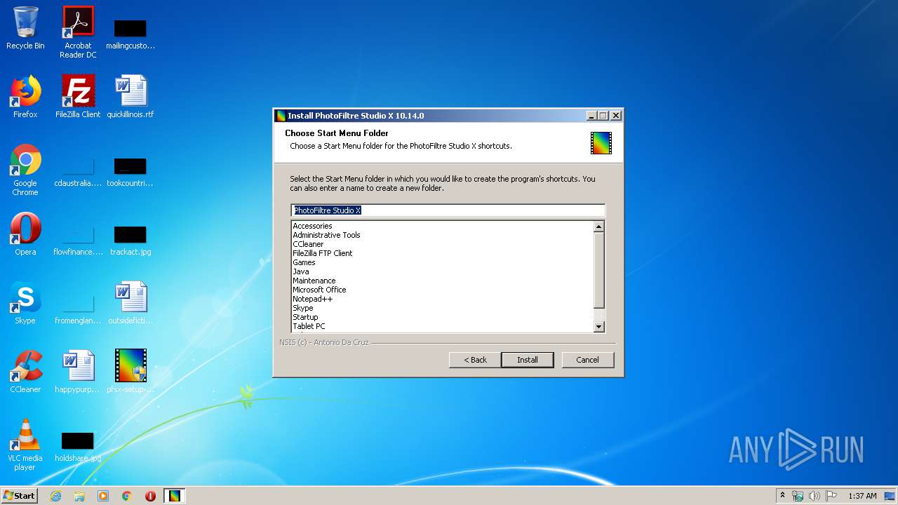Close the Install PhotoFiltre window
898x505 pixels.
[x=616, y=116]
